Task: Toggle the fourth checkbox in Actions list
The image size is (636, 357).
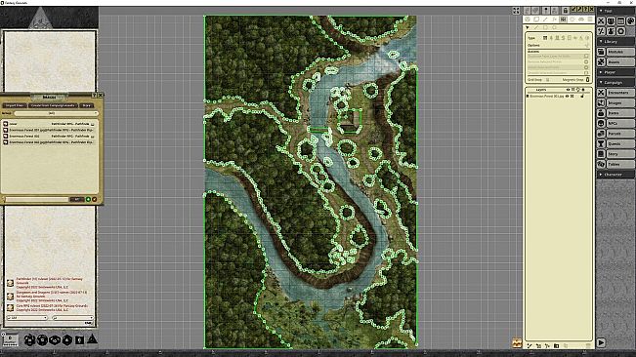Action: [x=586, y=73]
